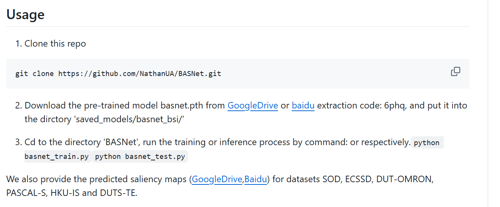
Task: Click the 'basnet_train.py' inline code
Action: coord(57,156)
